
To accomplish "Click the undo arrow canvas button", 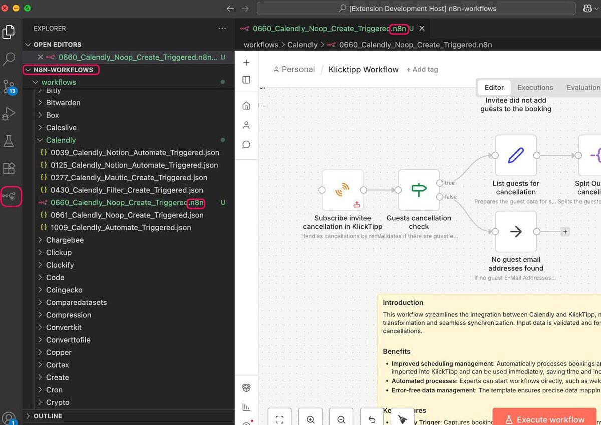I will tap(372, 418).
